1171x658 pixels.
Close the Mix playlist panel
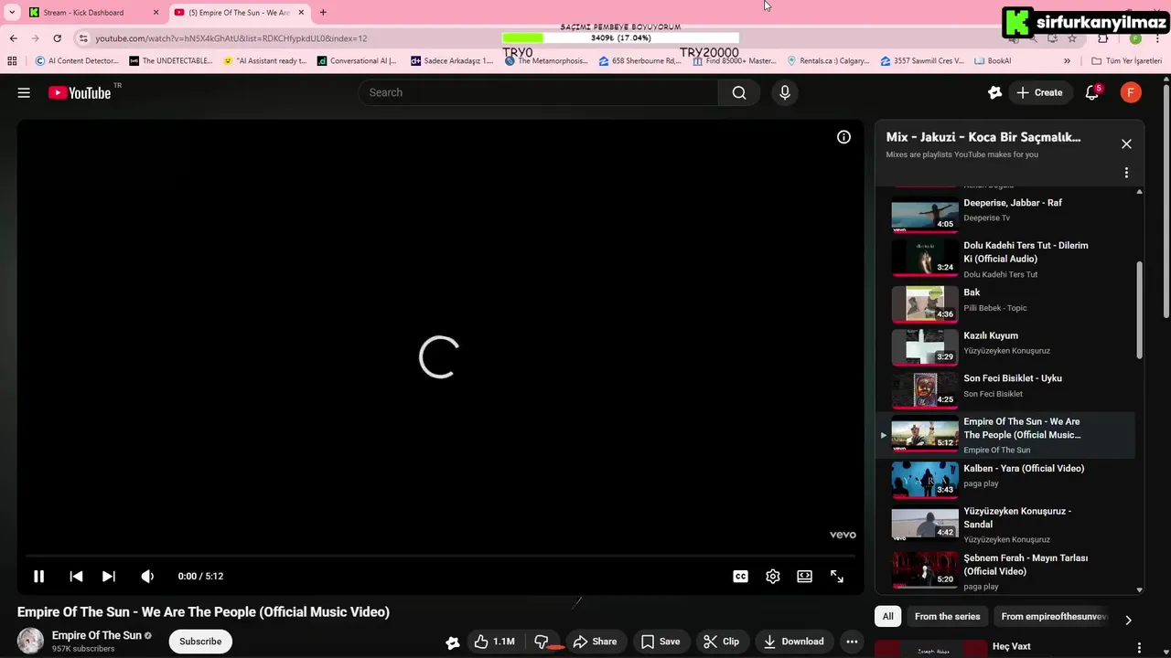1126,143
